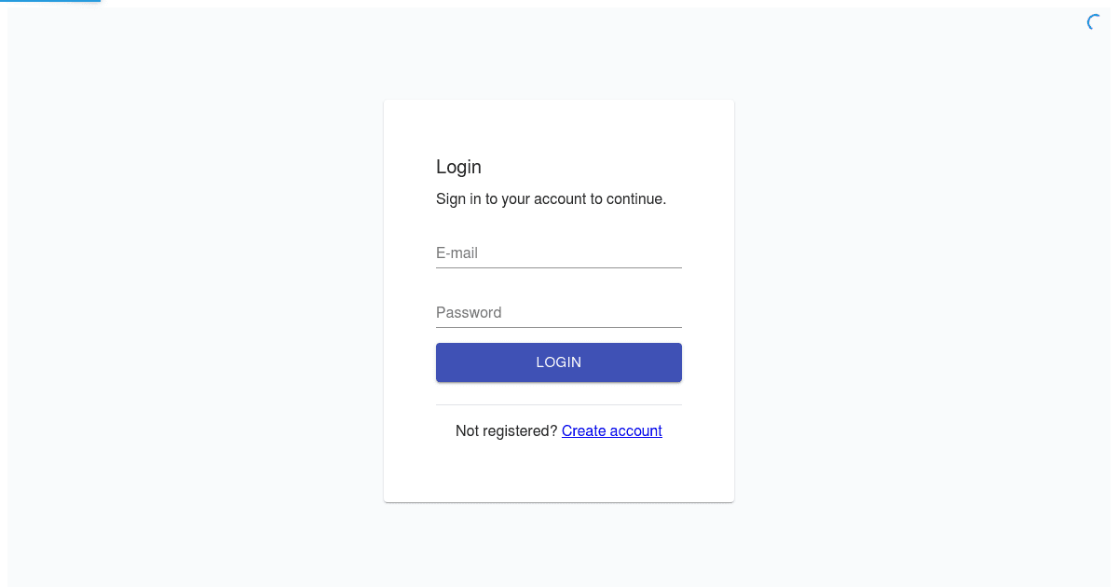The width and height of the screenshot is (1118, 587).
Task: Click empty white space inside login card
Action: pos(559,471)
